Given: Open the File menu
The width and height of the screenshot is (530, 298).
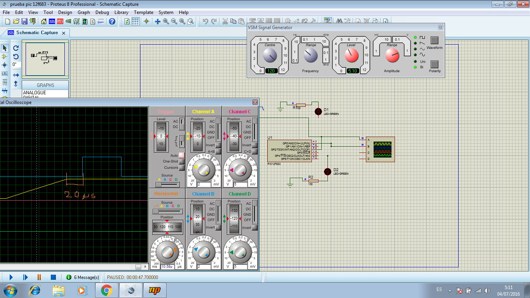Looking at the screenshot, I should pos(6,12).
